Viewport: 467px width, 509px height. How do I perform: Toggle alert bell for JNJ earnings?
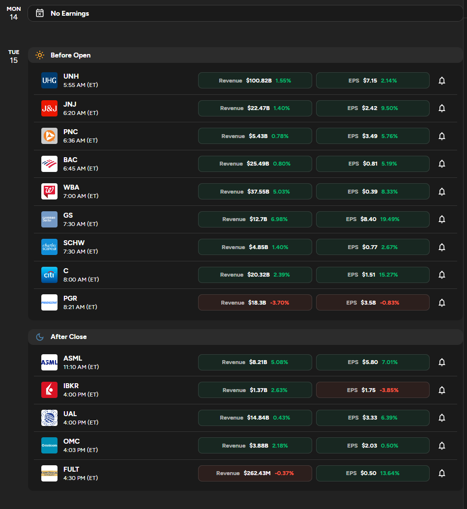pos(441,108)
